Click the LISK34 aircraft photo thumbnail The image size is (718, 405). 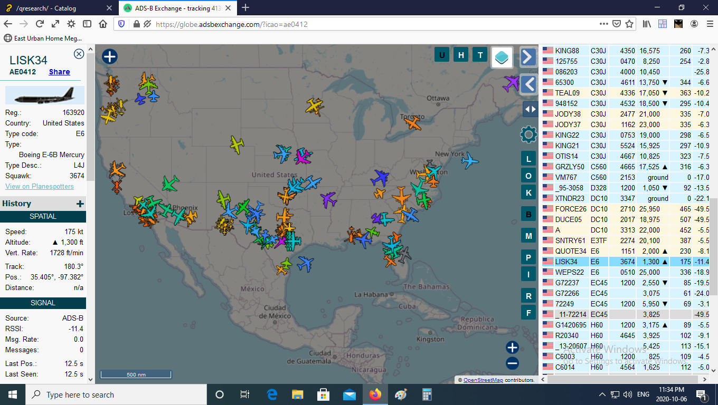[x=45, y=96]
